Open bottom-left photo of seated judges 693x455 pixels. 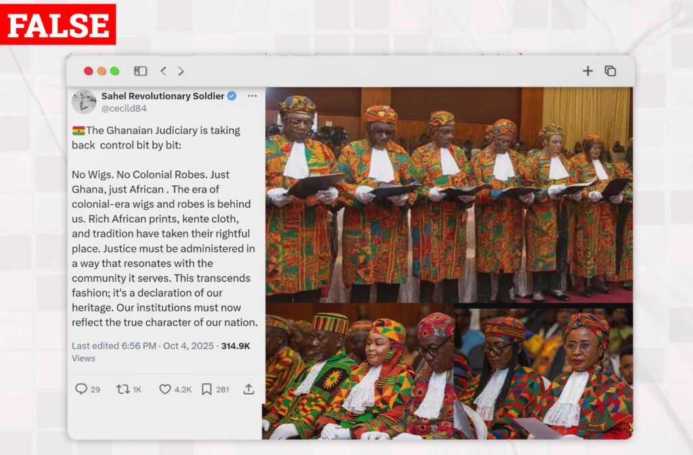(358, 372)
